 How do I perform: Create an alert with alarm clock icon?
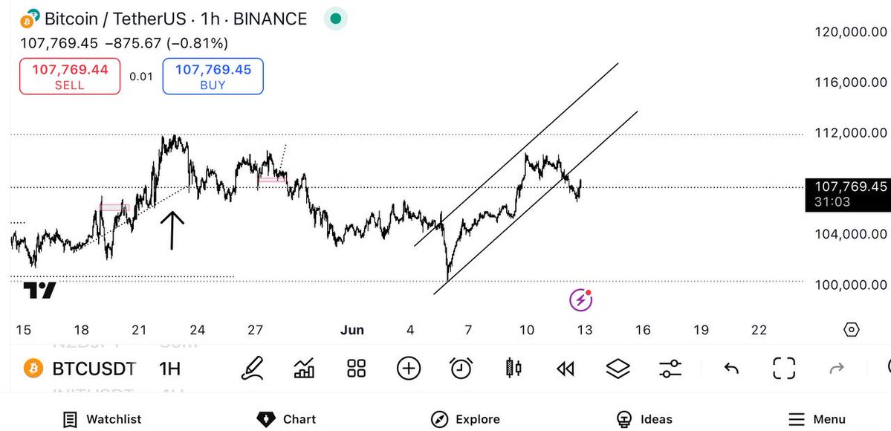[x=461, y=369]
